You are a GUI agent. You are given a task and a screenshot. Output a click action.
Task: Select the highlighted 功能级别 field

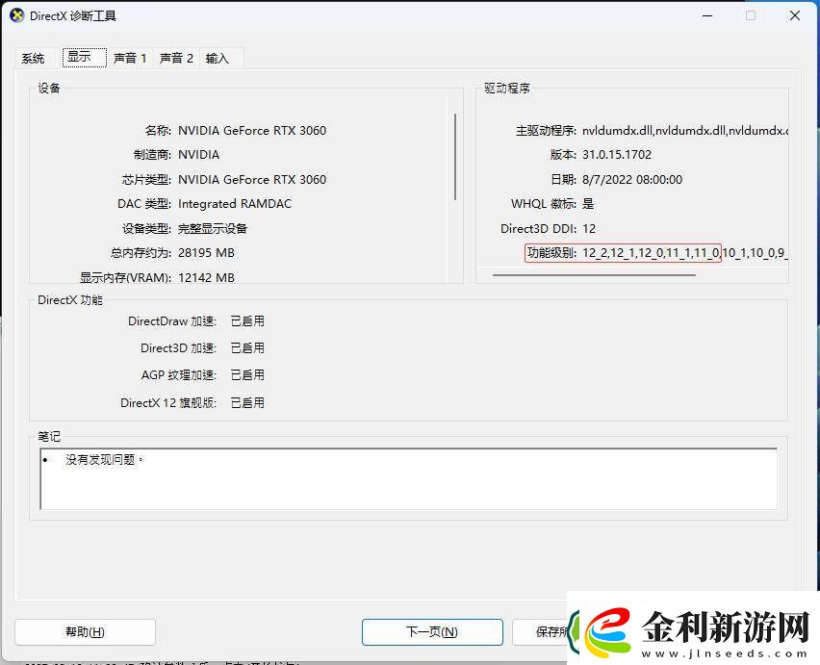pyautogui.click(x=626, y=253)
